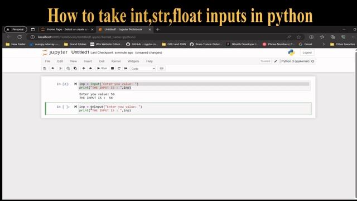Screen dimensions: 357x201
Task: Click into the first code cell editor
Action: coord(194,86)
